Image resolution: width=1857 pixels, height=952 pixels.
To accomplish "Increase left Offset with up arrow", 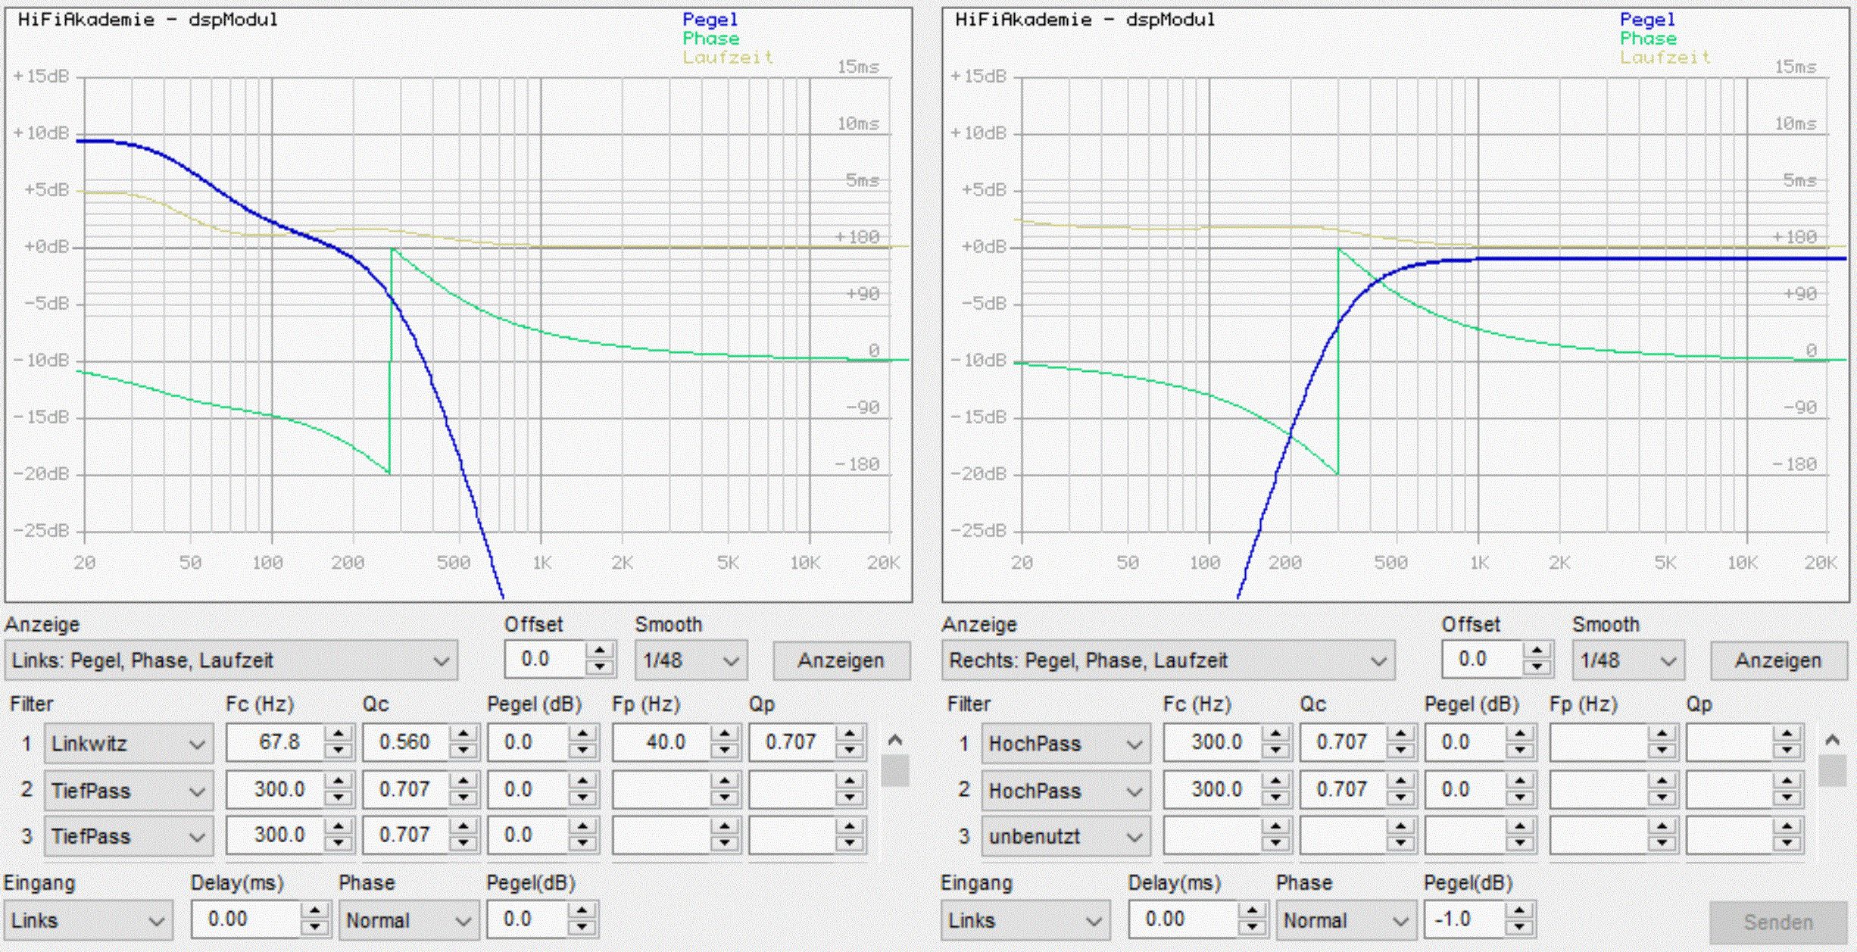I will [x=600, y=651].
